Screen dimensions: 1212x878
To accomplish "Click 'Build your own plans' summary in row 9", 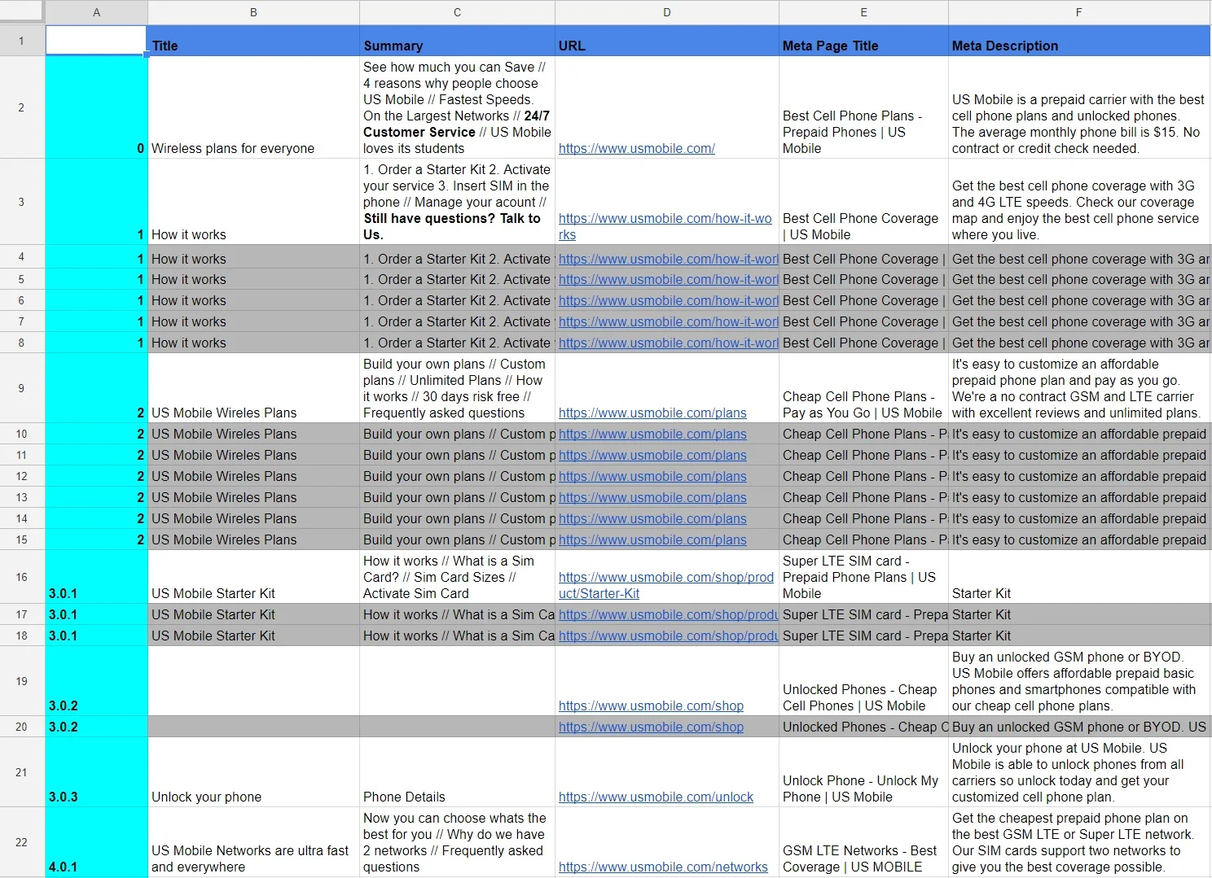I will [457, 388].
